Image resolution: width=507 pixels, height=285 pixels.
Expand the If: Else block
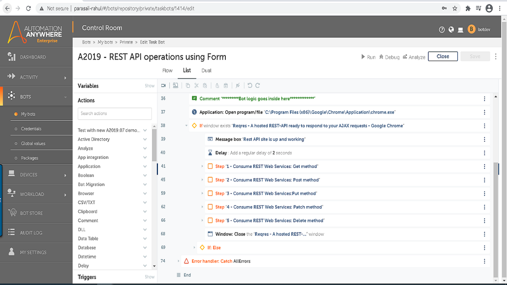click(194, 248)
